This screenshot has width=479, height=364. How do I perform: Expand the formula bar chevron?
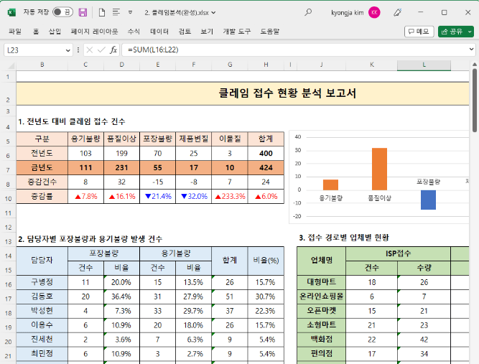click(x=471, y=50)
